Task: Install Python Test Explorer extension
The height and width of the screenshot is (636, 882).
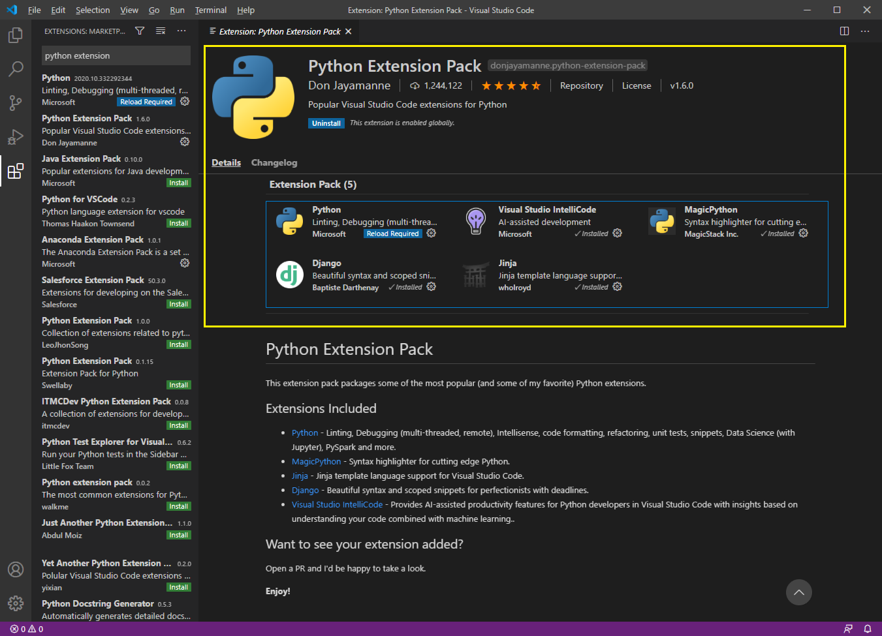Action: click(179, 466)
